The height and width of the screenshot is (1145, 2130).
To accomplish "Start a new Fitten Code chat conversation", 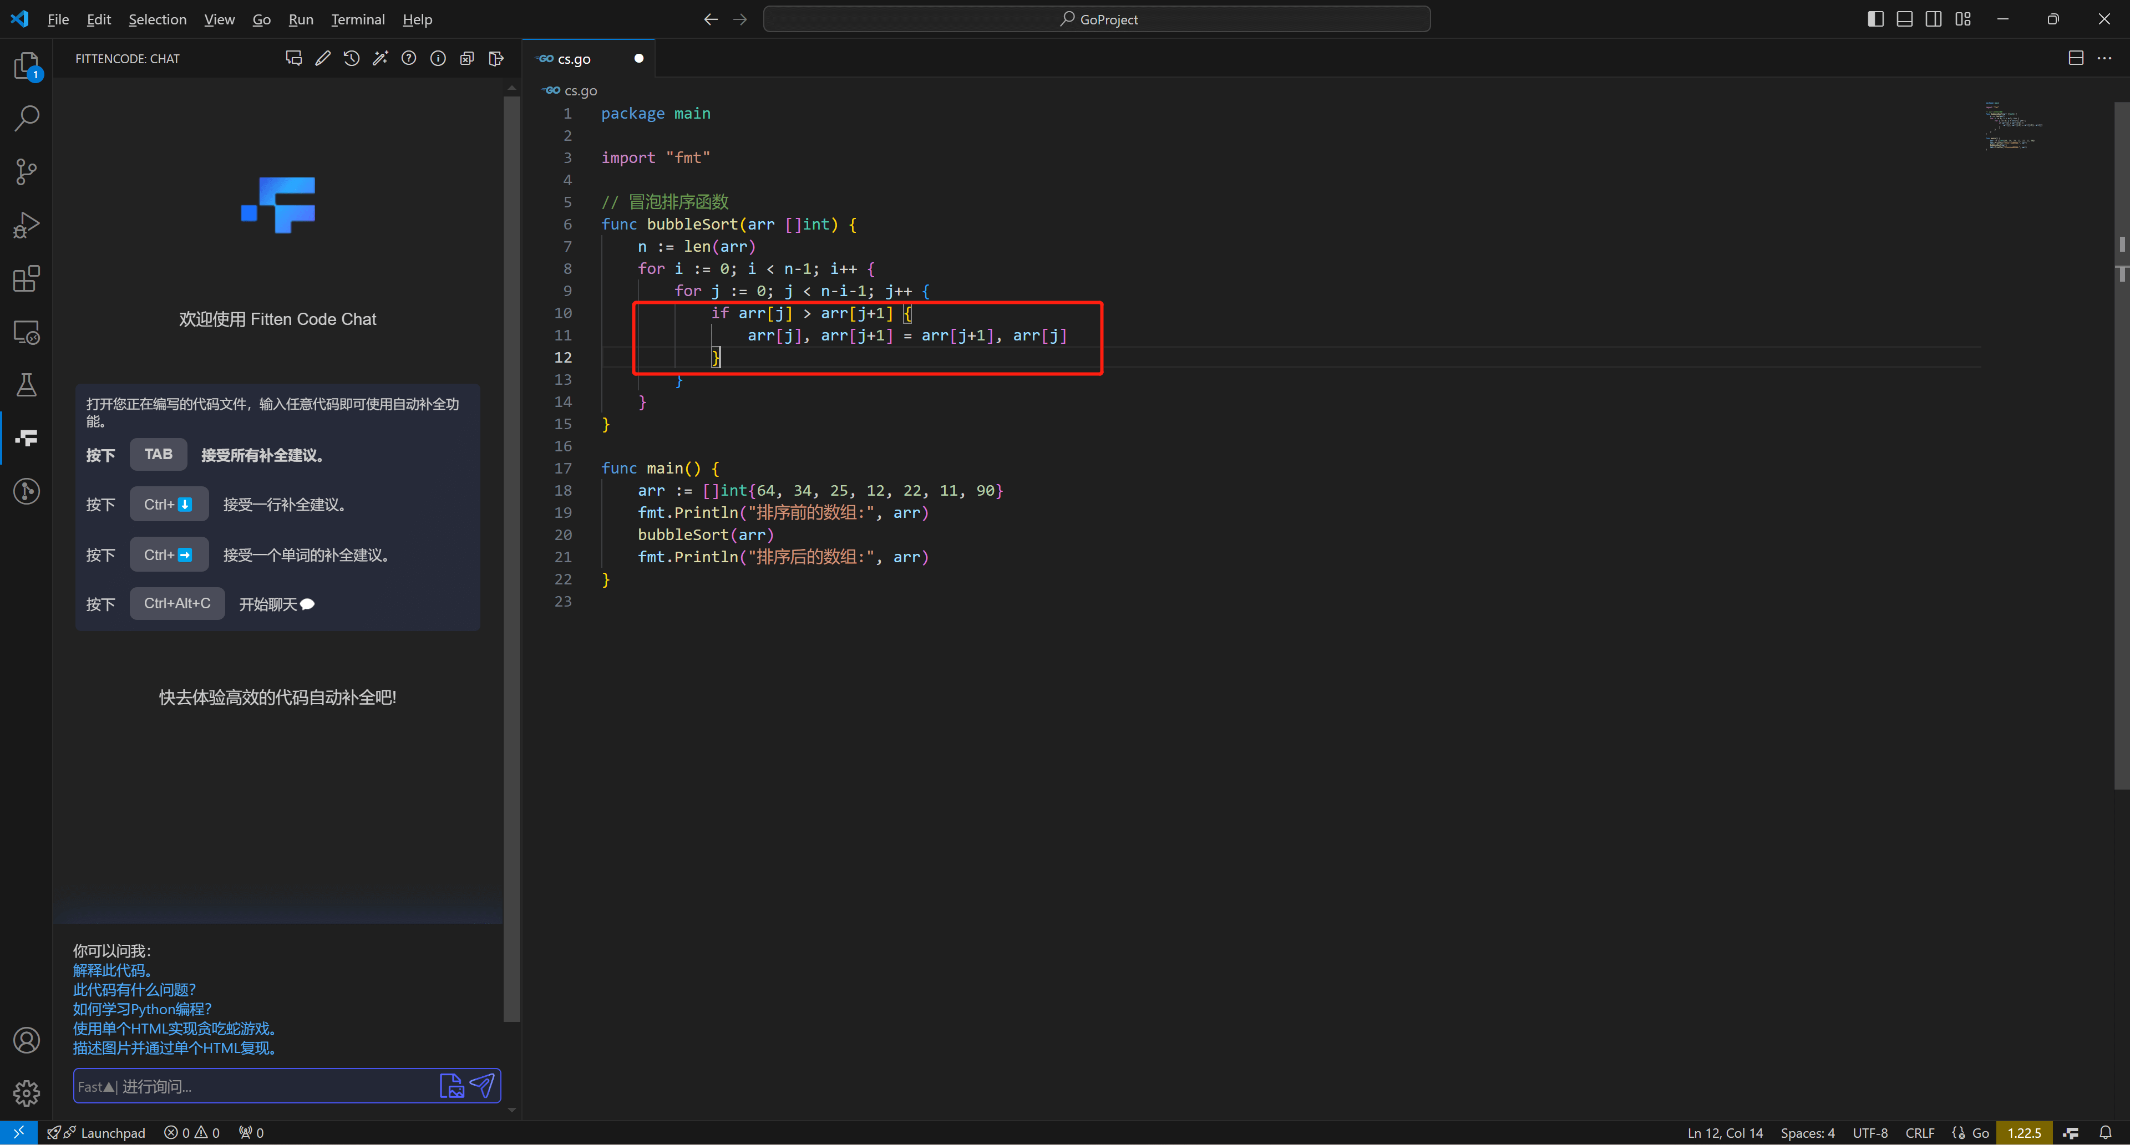I will (293, 58).
